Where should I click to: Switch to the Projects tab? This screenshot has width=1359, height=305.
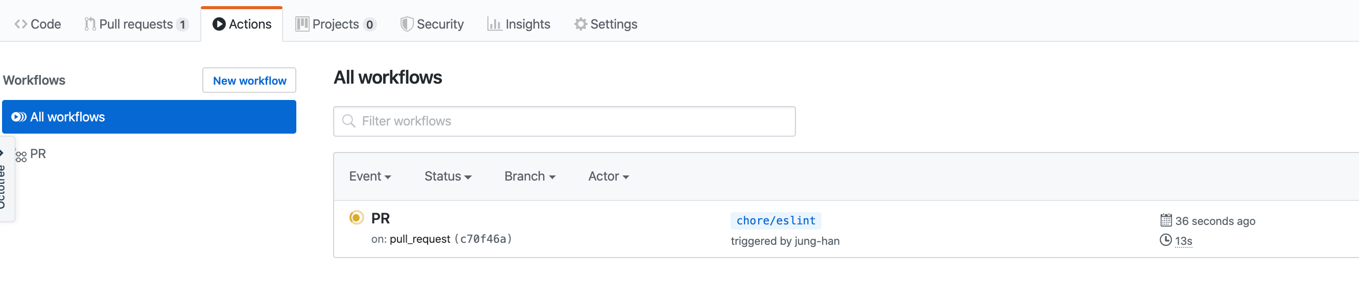coord(336,24)
